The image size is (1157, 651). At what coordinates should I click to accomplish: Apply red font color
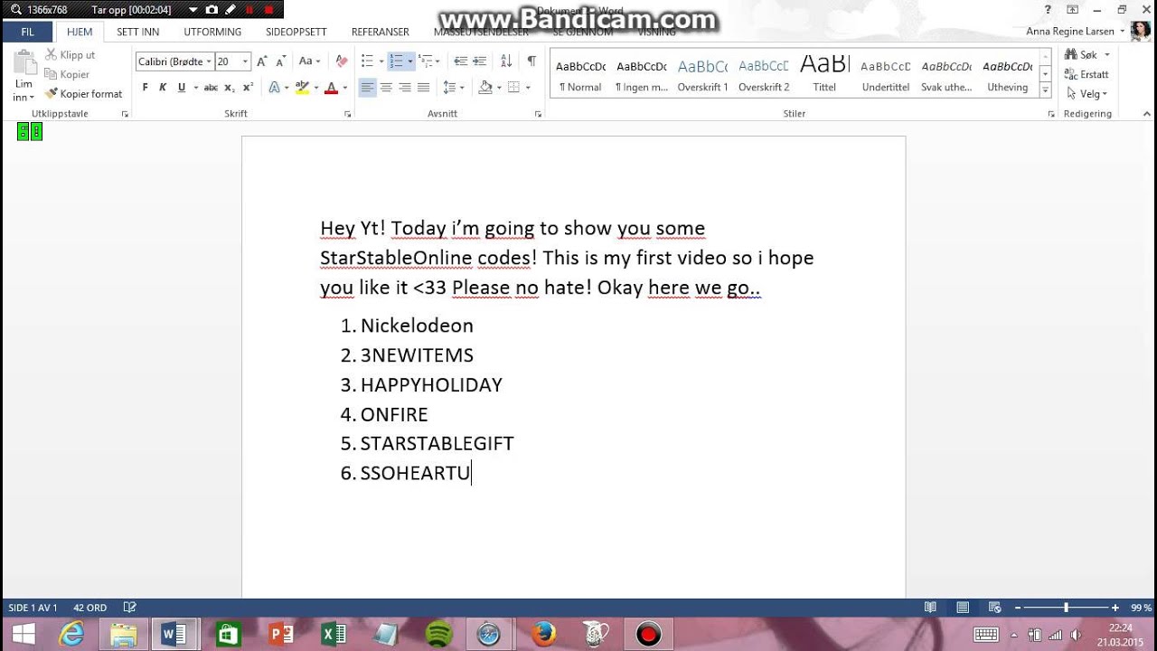[331, 88]
